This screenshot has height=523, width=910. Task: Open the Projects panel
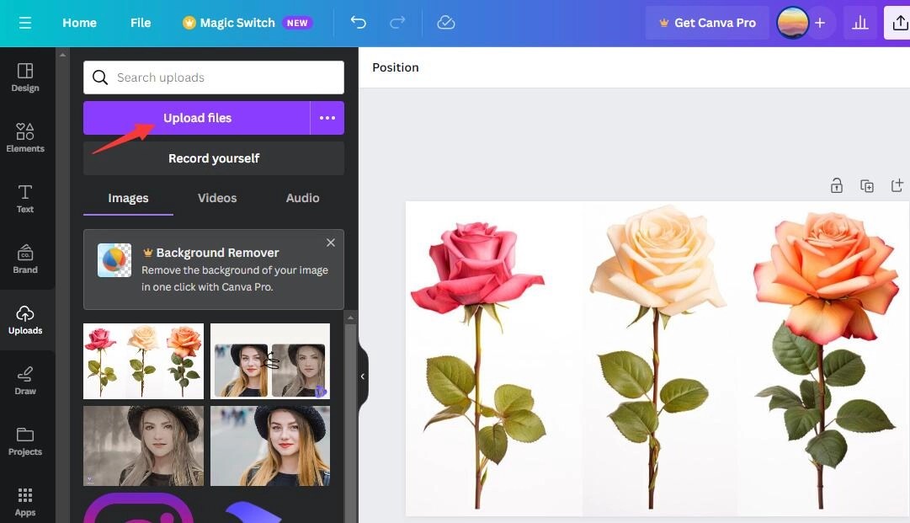tap(24, 440)
